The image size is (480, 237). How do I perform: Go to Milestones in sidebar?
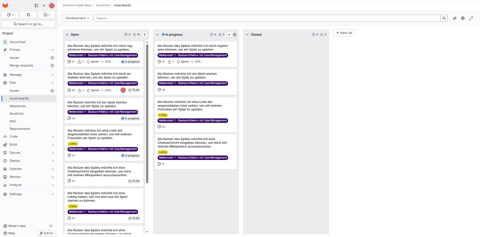click(18, 106)
